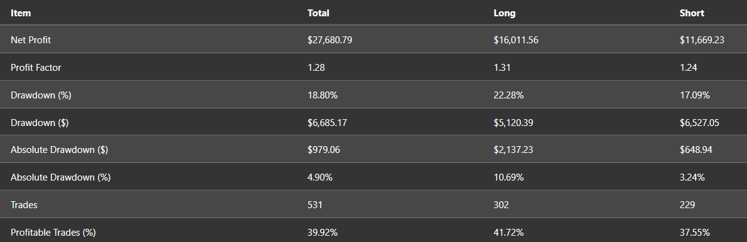
Task: Select the Absolute Drawdown ($) label
Action: [x=59, y=150]
